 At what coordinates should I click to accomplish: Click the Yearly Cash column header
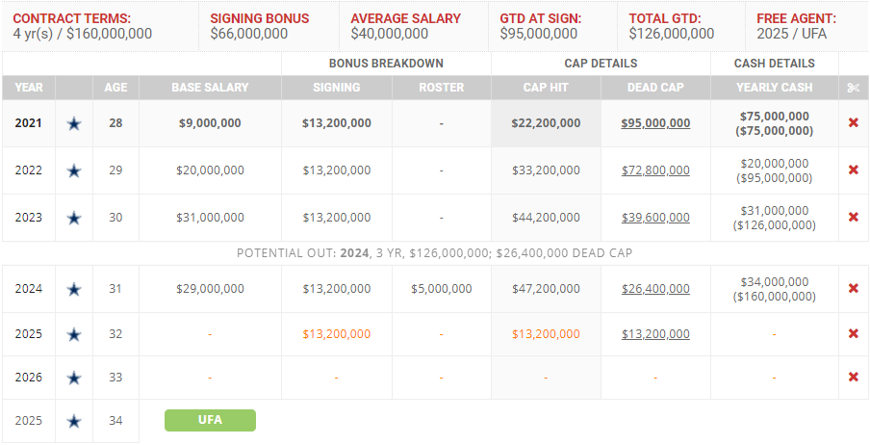774,88
